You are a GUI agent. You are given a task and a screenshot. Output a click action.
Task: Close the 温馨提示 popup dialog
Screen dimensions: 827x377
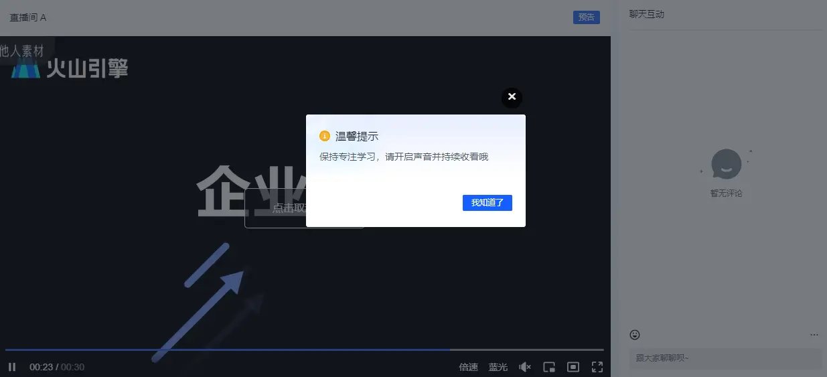click(x=512, y=97)
